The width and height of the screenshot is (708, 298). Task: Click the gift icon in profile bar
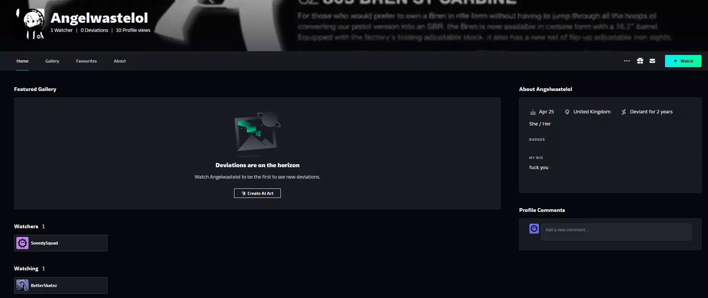tap(640, 61)
